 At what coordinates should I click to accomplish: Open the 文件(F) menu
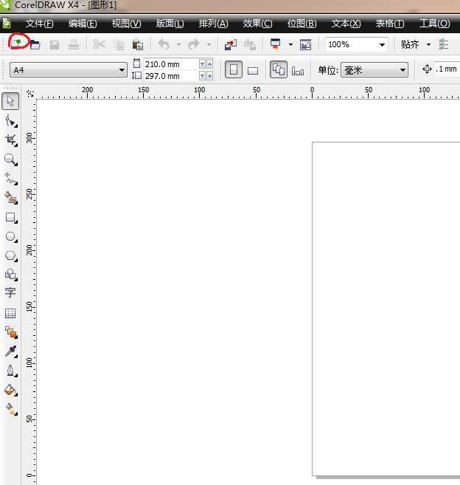[x=39, y=24]
